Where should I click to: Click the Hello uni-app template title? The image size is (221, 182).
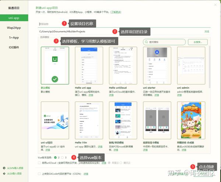(x=83, y=88)
